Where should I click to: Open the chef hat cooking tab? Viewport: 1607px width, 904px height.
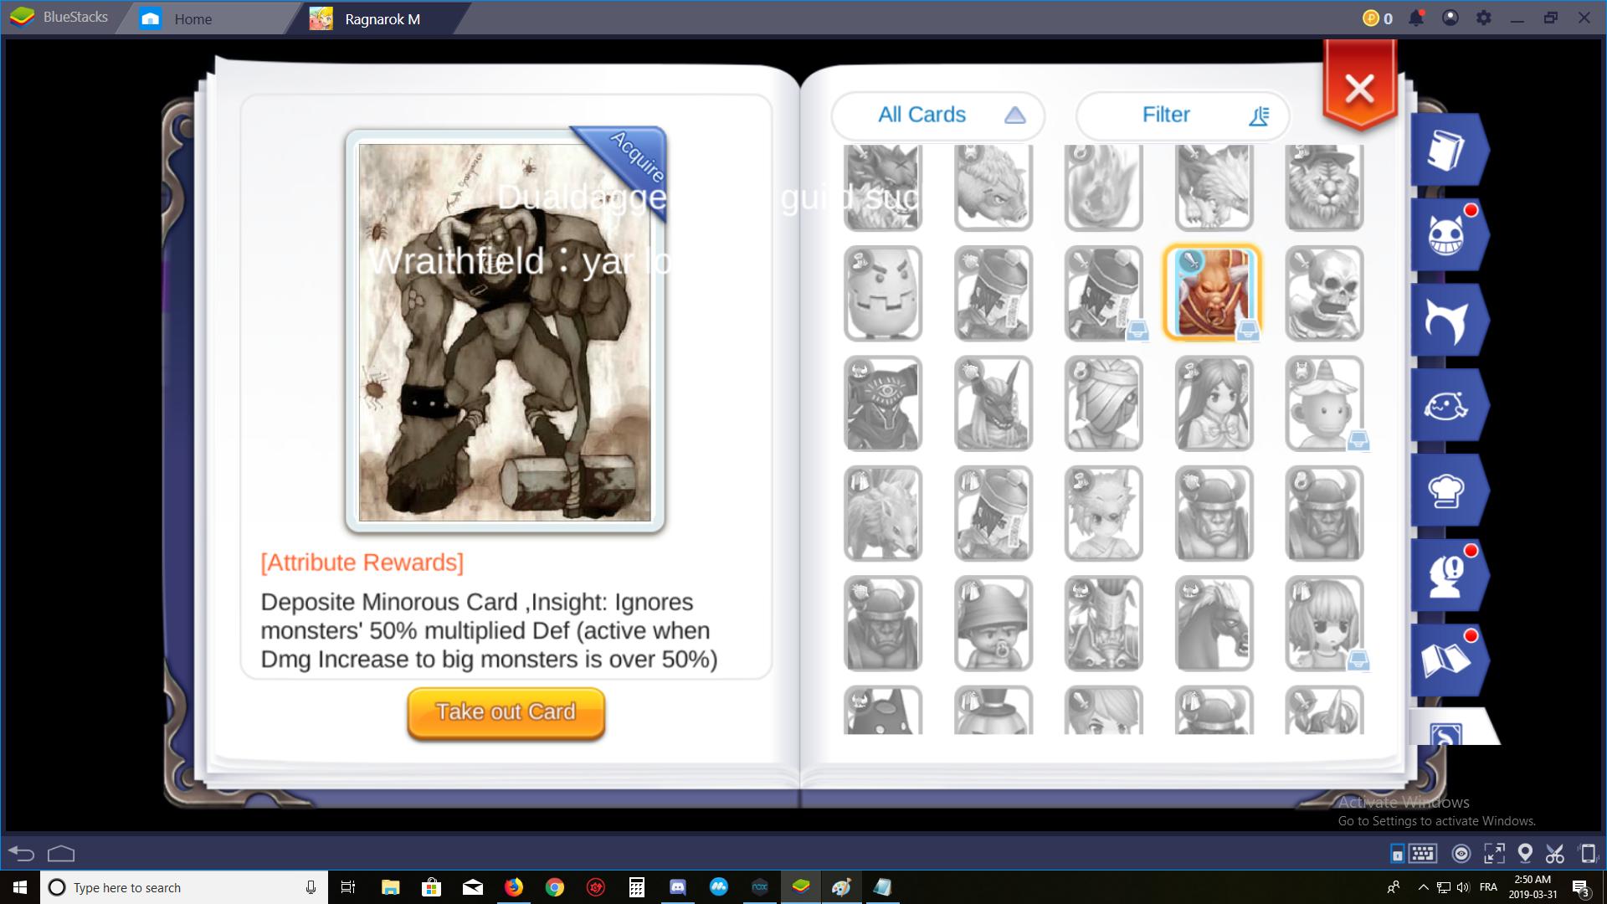[1449, 491]
